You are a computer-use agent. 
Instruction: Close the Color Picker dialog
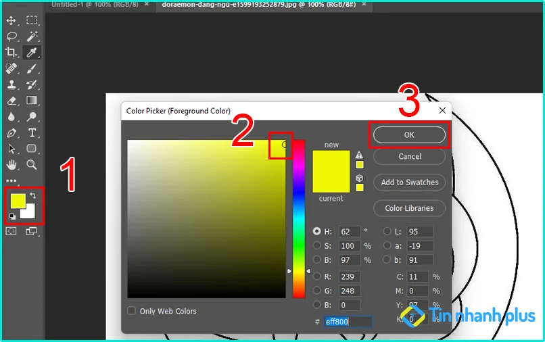[442, 111]
